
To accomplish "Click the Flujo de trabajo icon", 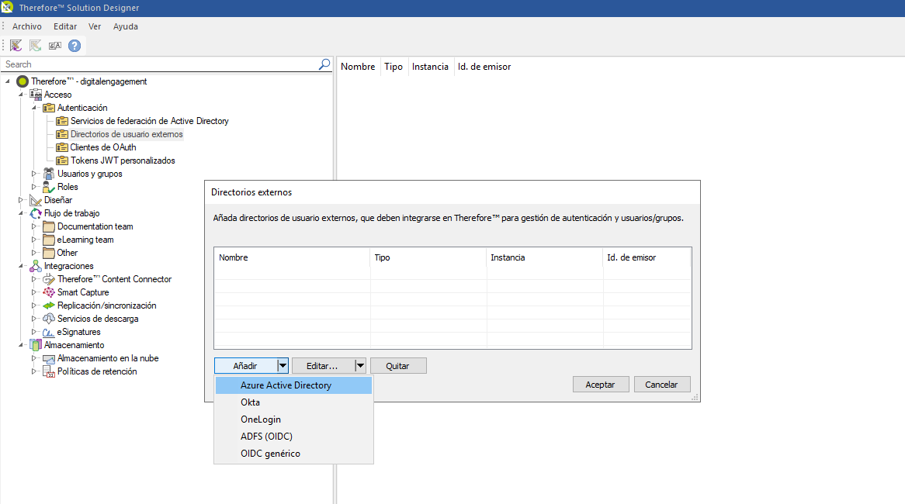I will (x=36, y=213).
